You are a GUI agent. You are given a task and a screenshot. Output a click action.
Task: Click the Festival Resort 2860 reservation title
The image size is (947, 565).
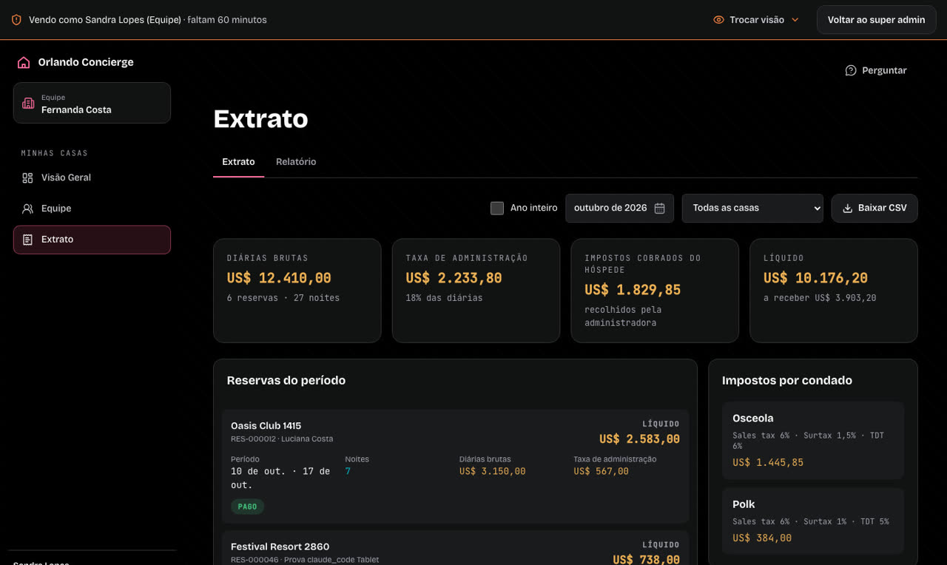280,547
